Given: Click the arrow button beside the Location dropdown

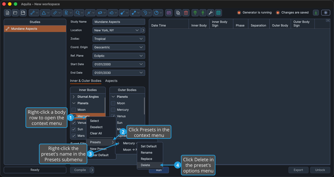Looking at the screenshot, I should pos(143,30).
